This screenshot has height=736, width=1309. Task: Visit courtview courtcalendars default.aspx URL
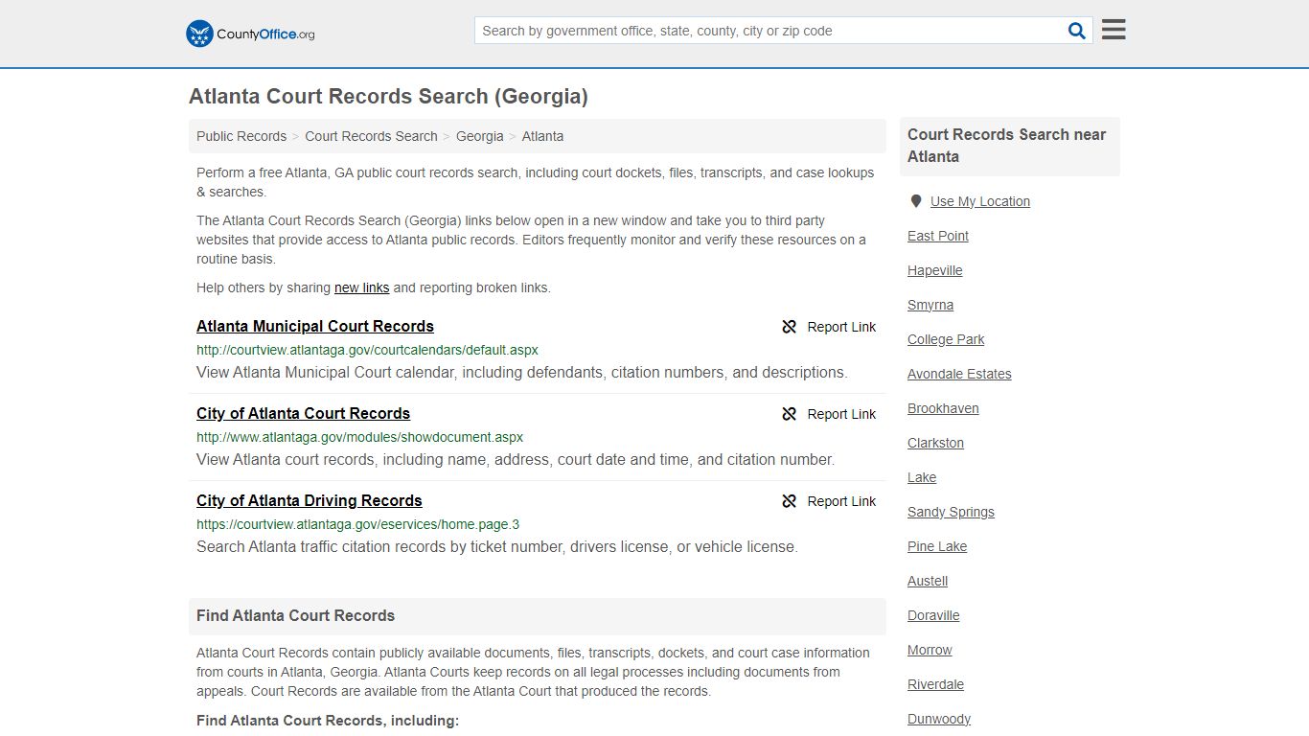tap(367, 350)
